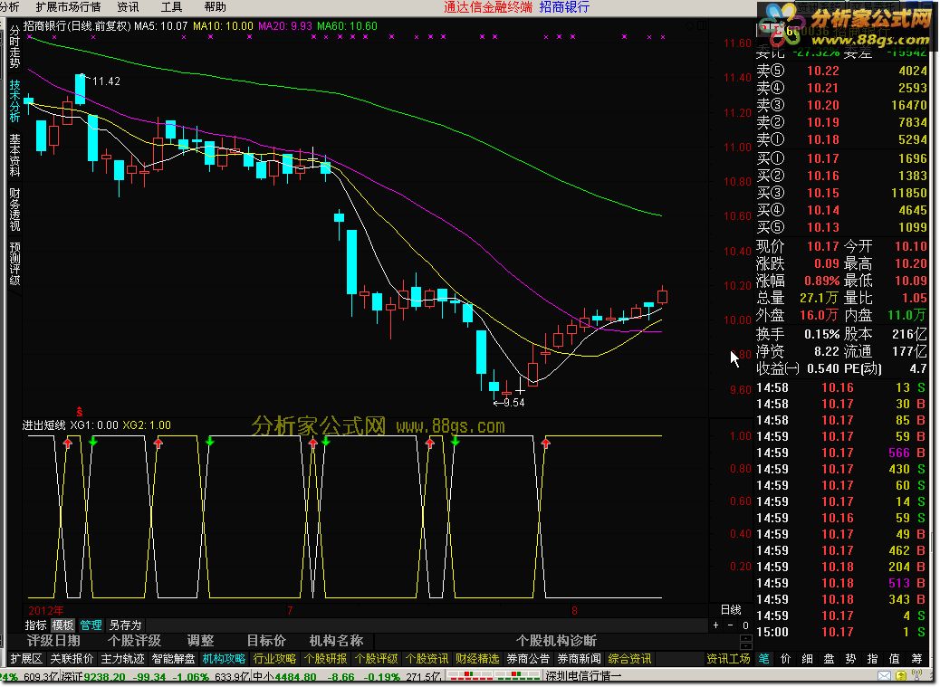The height and width of the screenshot is (687, 940).
Task: Click the 招商银行 stock name in title bar
Action: [564, 7]
